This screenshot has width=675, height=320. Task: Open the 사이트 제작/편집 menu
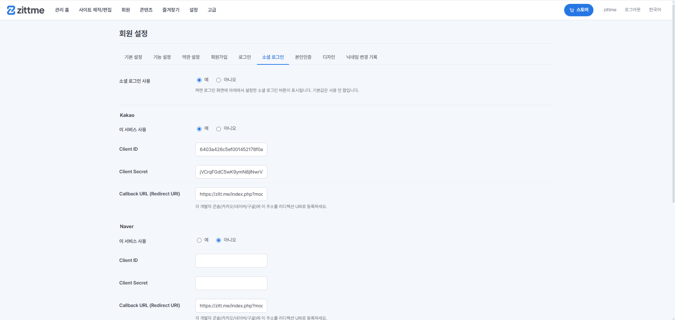click(x=95, y=10)
